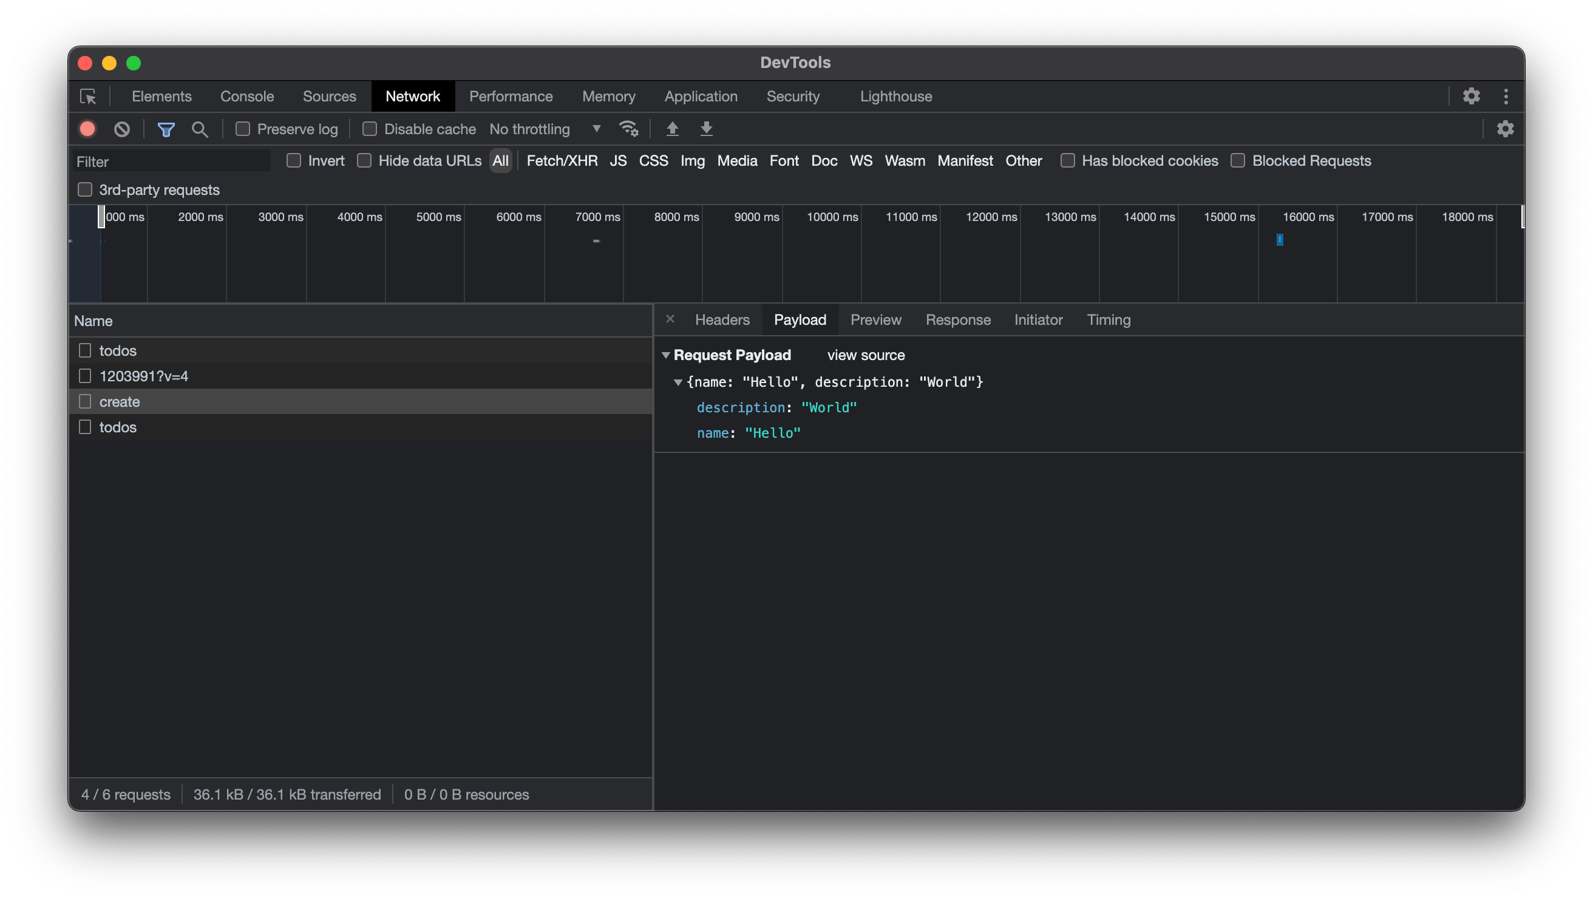Screen dimensions: 1593x901
Task: Check Has blocked cookies
Action: 1067,161
